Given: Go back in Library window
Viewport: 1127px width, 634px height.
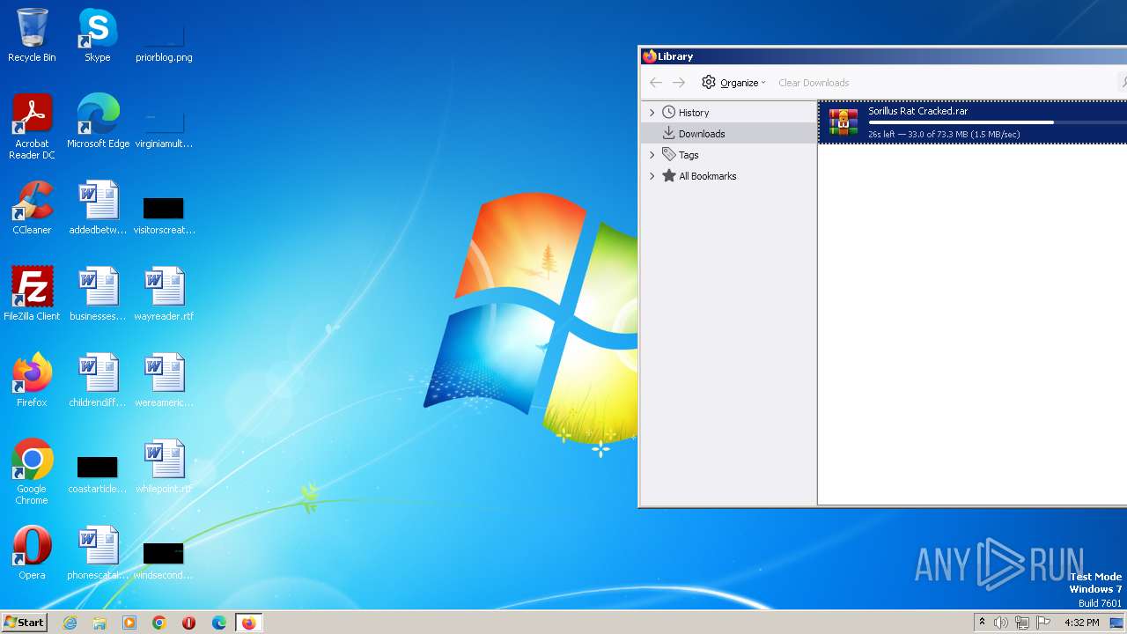Looking at the screenshot, I should pyautogui.click(x=655, y=83).
